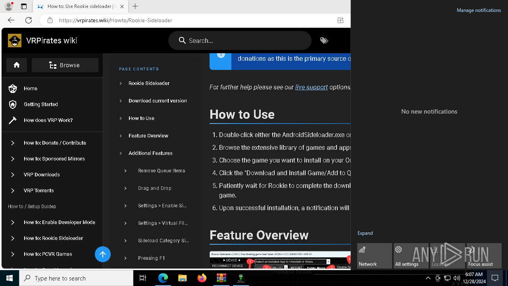Click the Getting Started shield icon
The image size is (508, 286).
pyautogui.click(x=13, y=104)
